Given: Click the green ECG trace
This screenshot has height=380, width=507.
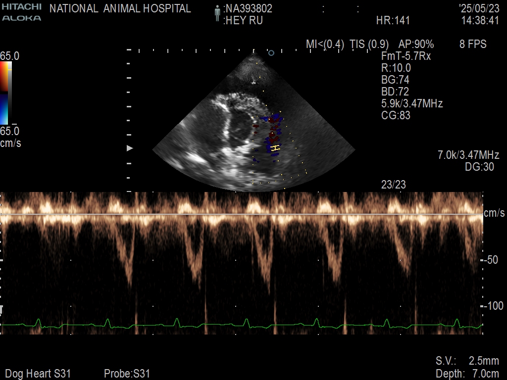Looking at the screenshot, I should coord(242,325).
